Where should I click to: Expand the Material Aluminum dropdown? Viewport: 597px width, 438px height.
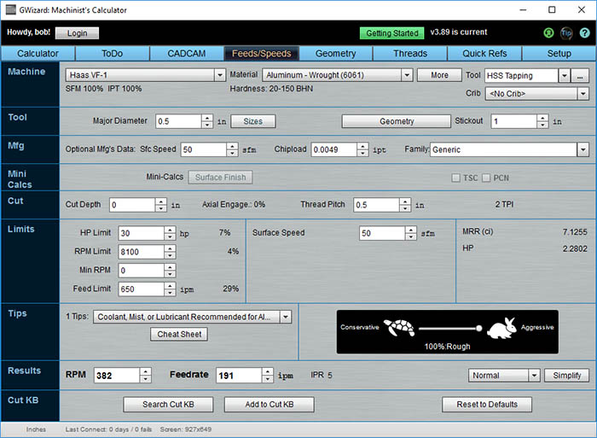(407, 75)
